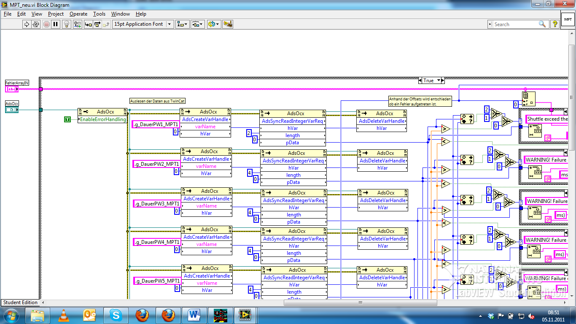Open the Operate menu

[x=78, y=14]
